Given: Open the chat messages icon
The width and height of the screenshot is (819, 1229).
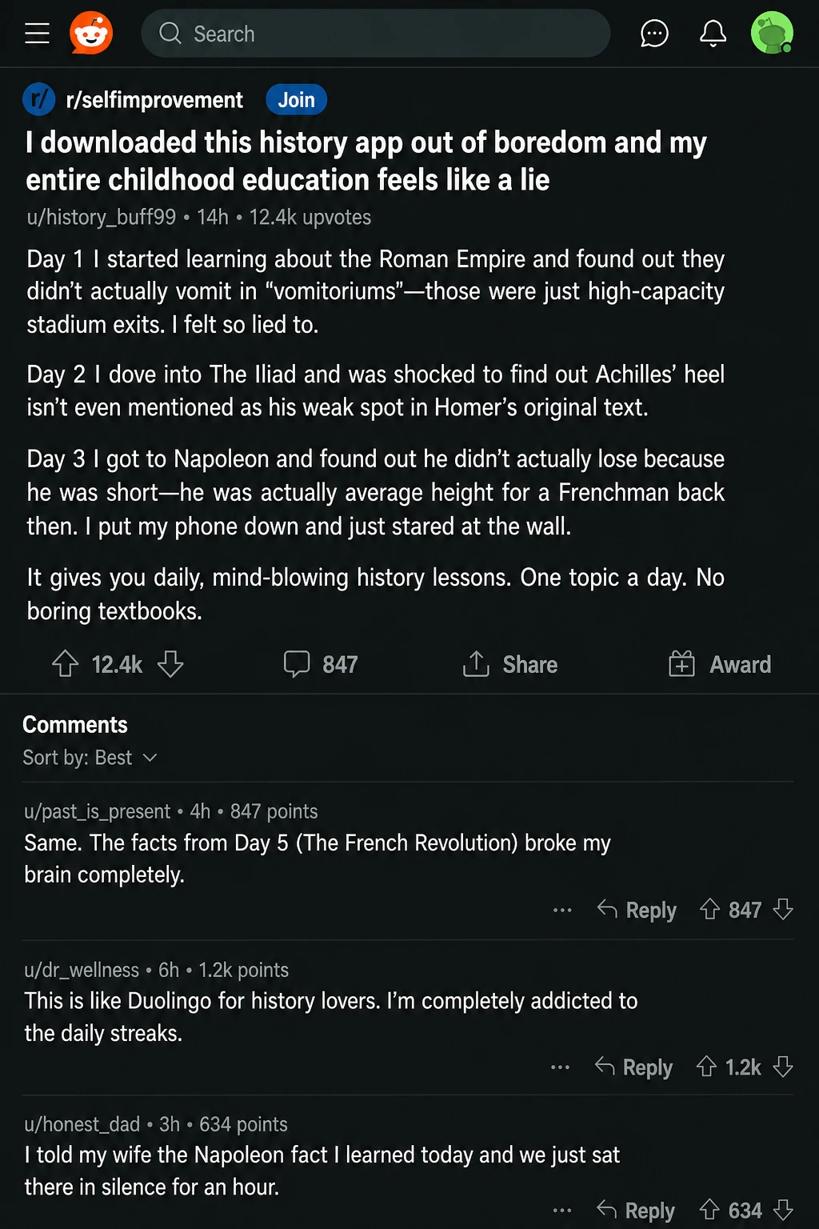Looking at the screenshot, I should point(654,33).
